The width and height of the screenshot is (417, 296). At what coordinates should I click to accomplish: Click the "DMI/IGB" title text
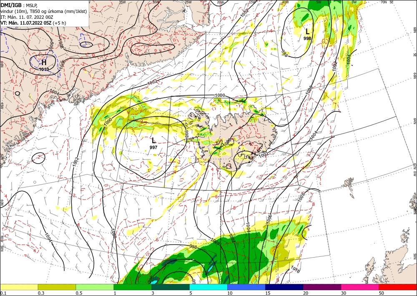pos(11,5)
